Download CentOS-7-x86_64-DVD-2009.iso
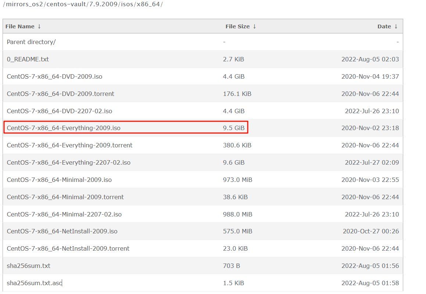 click(x=54, y=77)
